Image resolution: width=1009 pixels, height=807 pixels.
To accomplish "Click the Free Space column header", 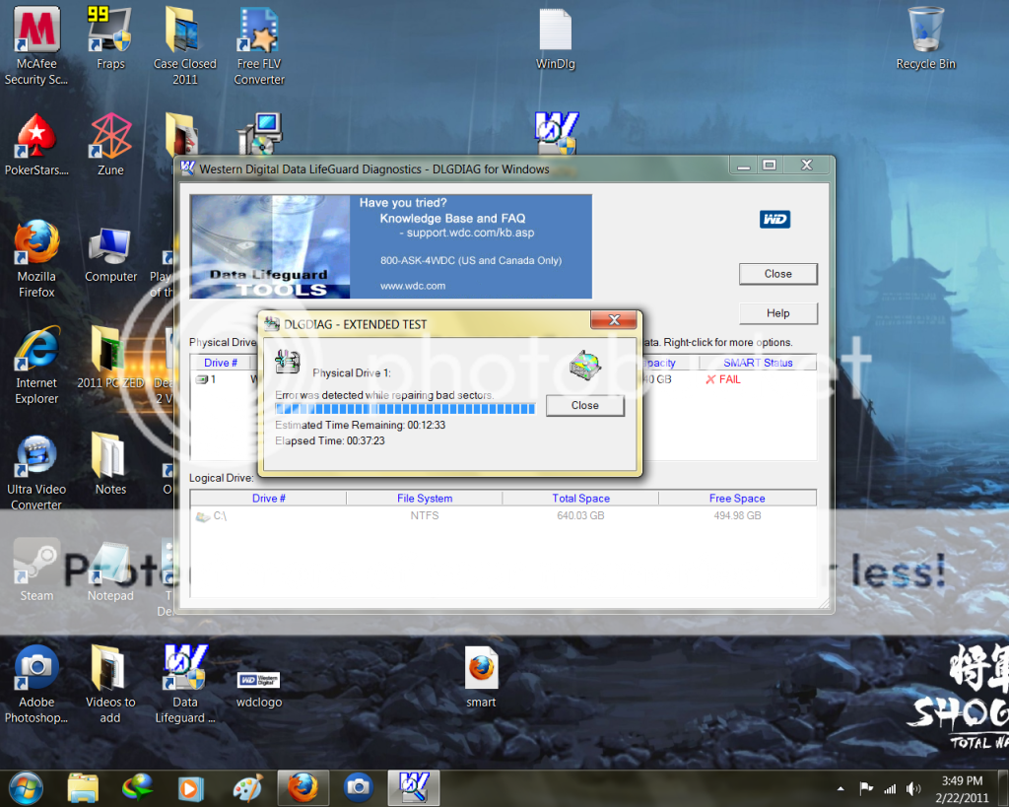I will tap(737, 499).
